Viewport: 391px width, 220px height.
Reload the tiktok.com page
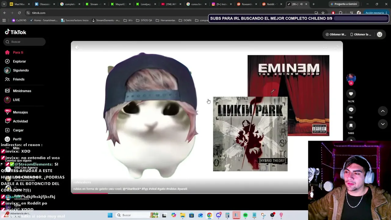click(19, 13)
